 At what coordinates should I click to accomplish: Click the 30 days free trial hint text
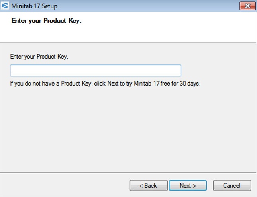(105, 84)
